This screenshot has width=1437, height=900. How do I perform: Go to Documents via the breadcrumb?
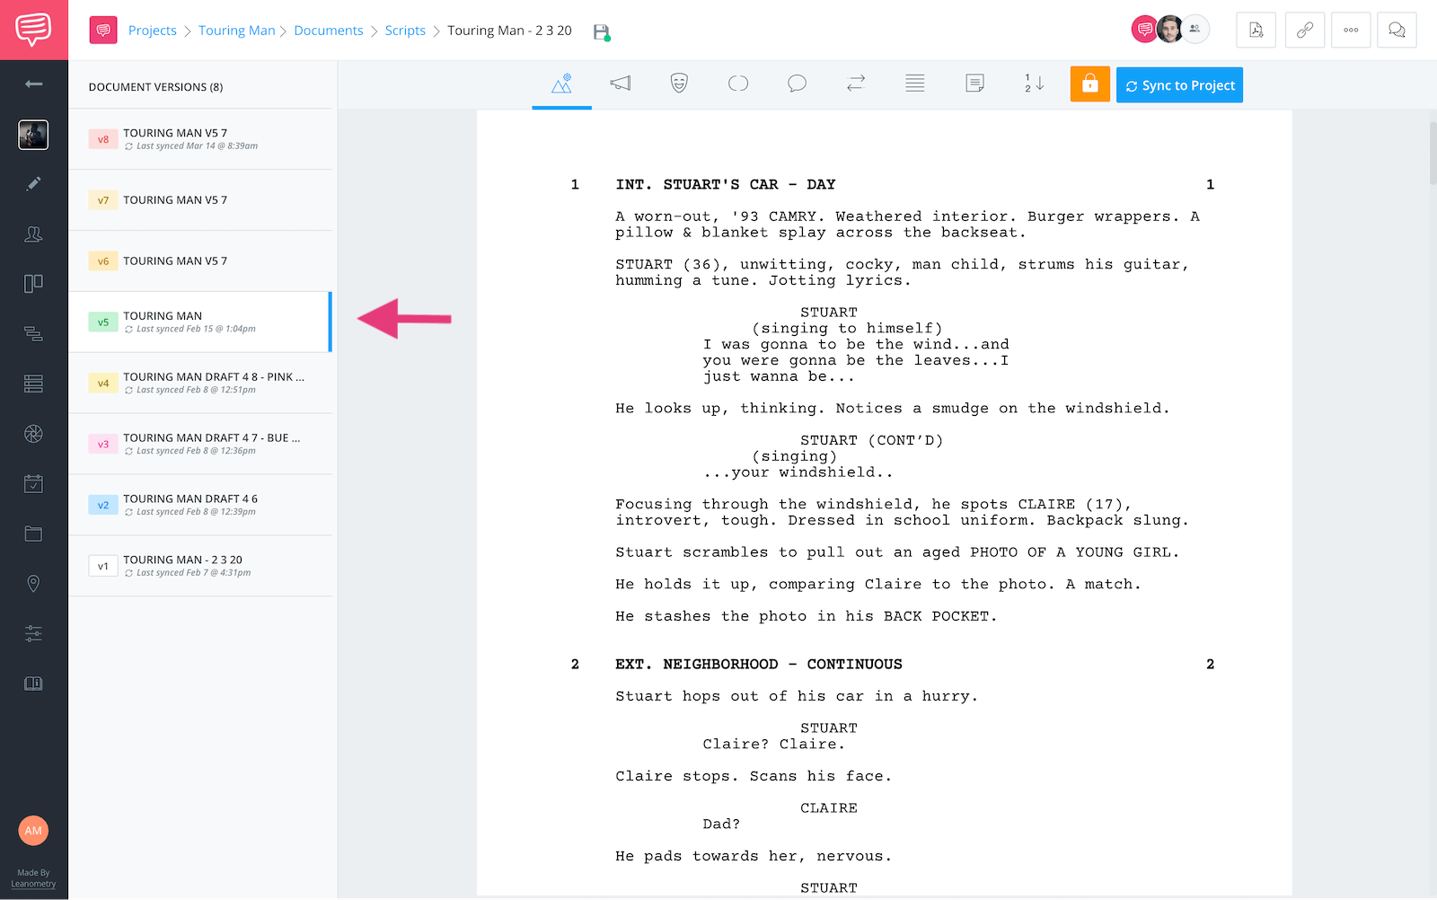328,30
